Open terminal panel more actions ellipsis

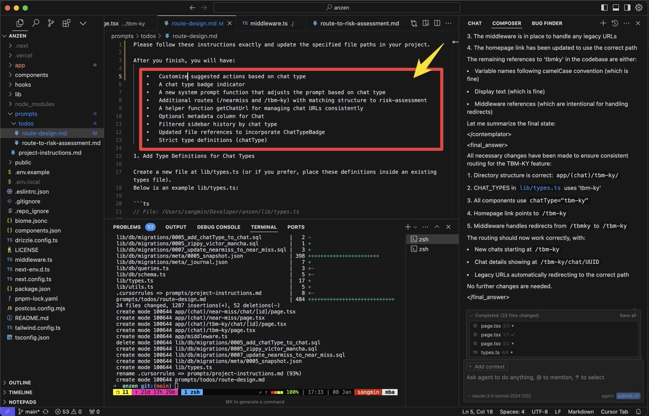point(425,227)
